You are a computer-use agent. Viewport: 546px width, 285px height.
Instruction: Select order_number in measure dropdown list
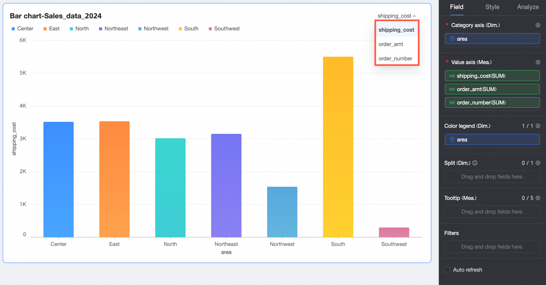coord(396,58)
